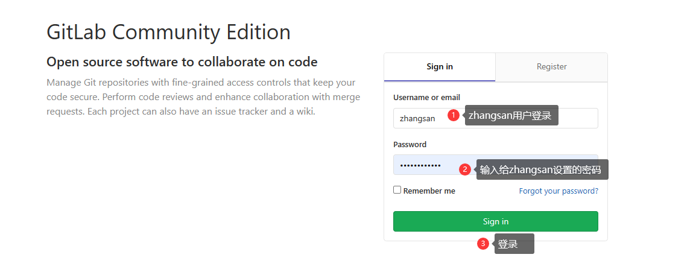Click the Remember me label text
693x269 pixels.
[429, 191]
